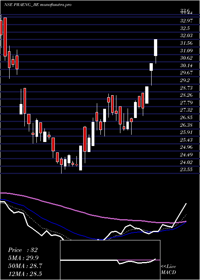
Task: Select the 32.03 price axis label
Action: pos(186,36)
